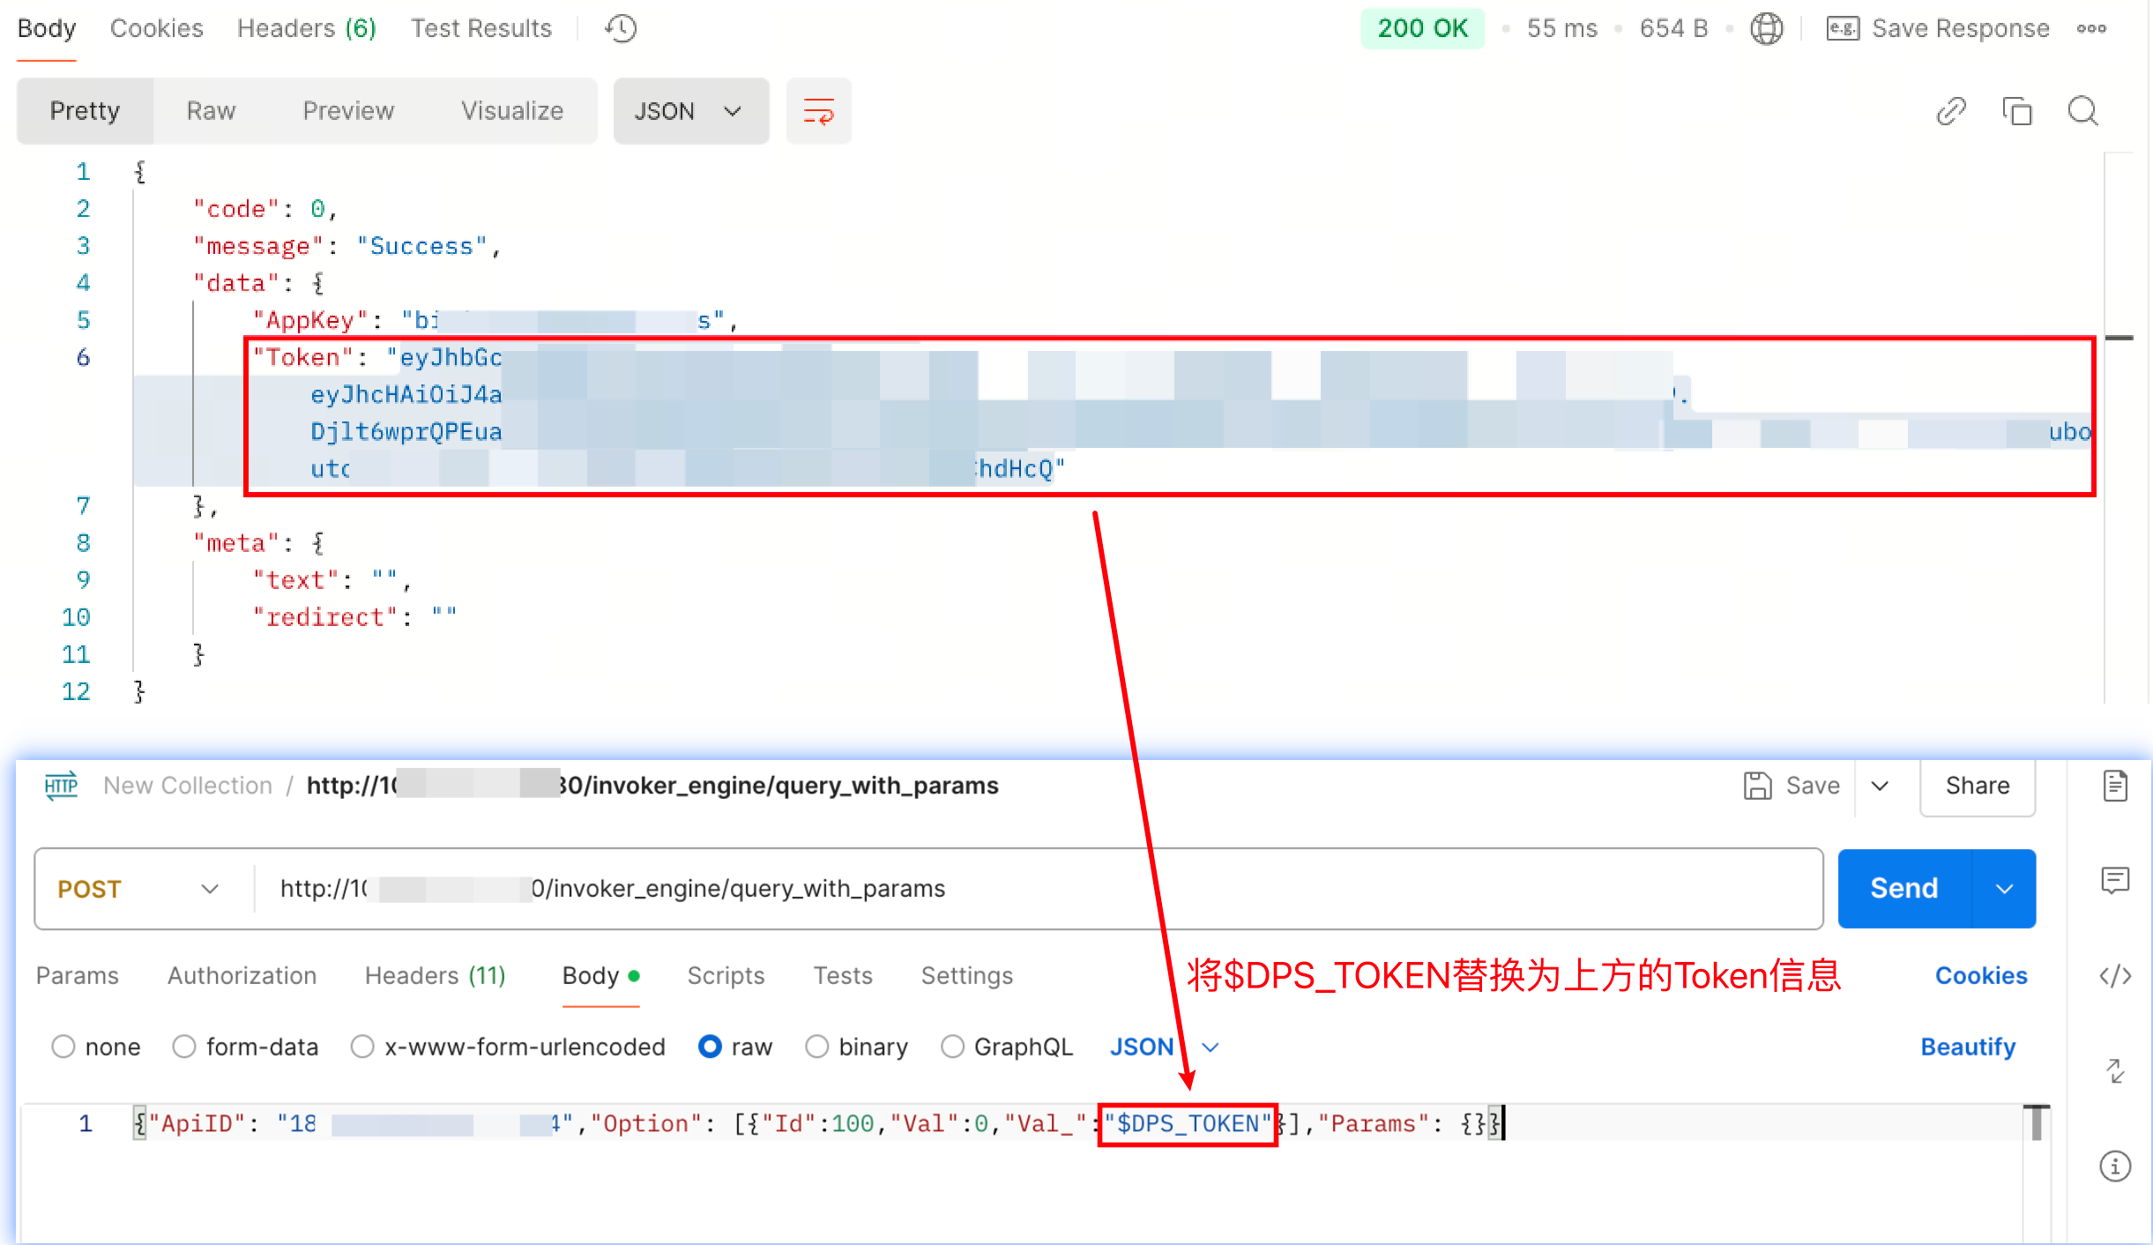The image size is (2153, 1245).
Task: Select the binary body type
Action: click(x=817, y=1047)
